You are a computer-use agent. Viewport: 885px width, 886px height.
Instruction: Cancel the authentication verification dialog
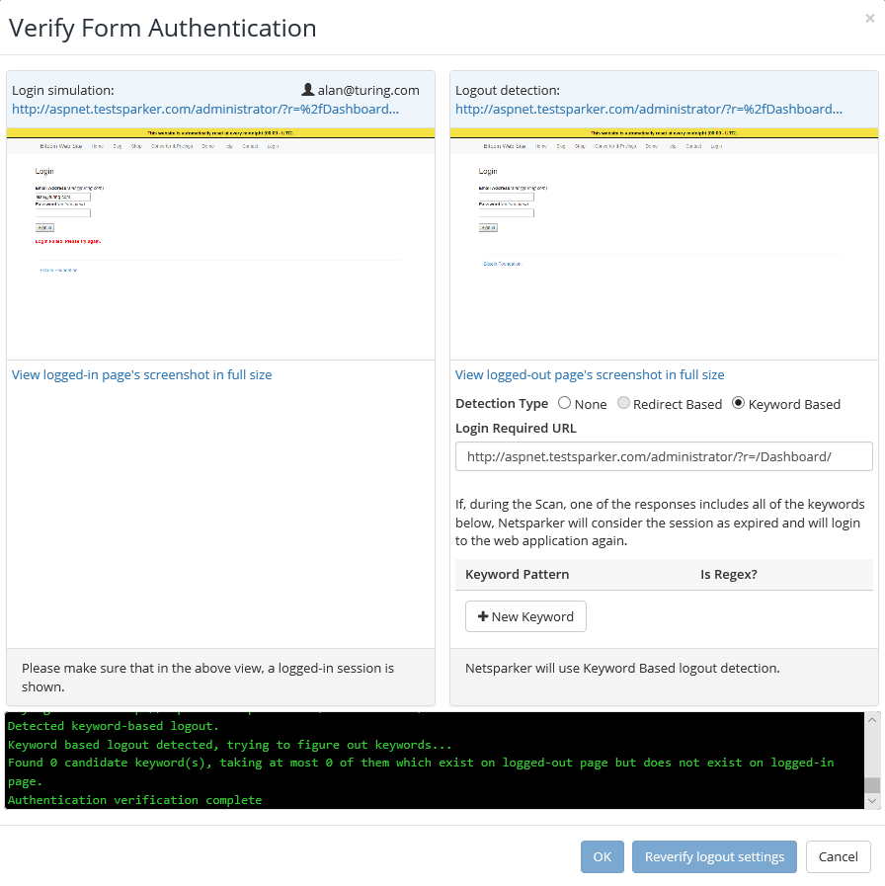[x=839, y=856]
